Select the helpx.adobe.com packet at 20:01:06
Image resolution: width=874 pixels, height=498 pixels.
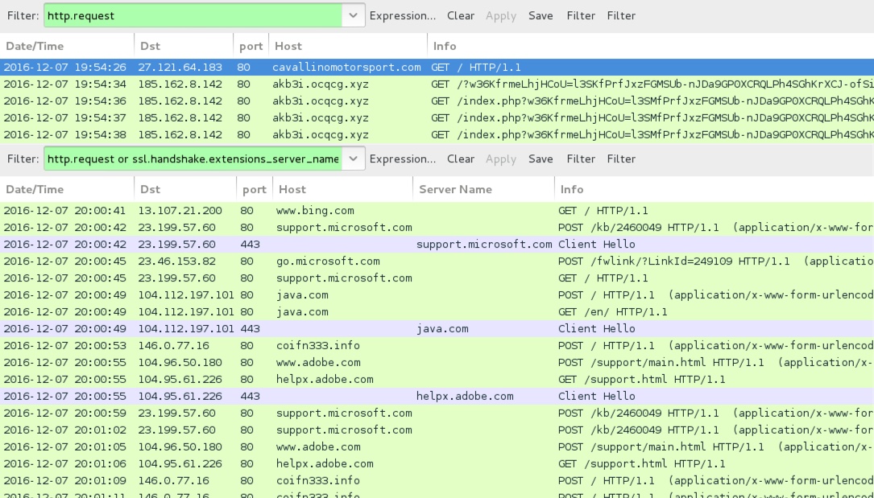(x=437, y=464)
